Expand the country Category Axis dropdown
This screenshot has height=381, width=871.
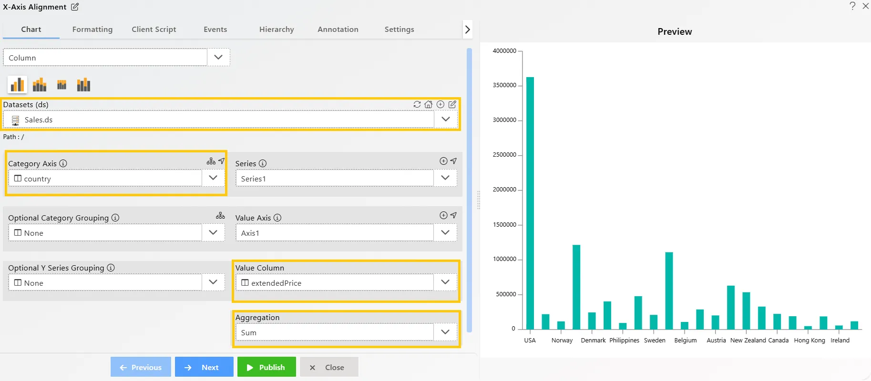[213, 178]
